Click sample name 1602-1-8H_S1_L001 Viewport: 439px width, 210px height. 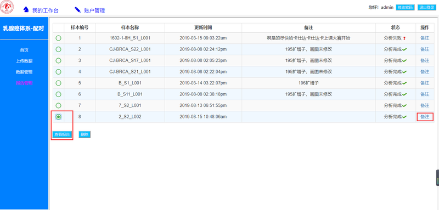pos(130,38)
